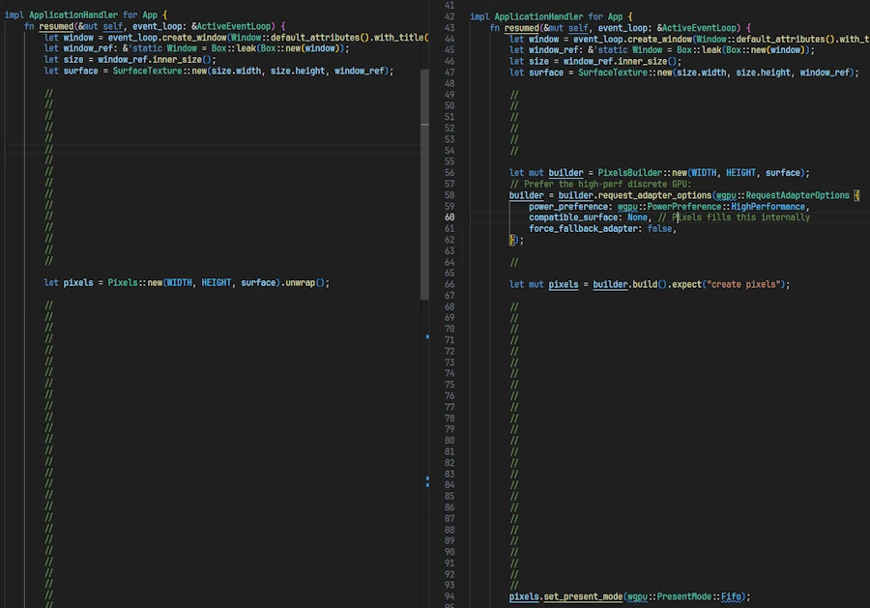870x608 pixels.
Task: Click line number 94 in the gutter
Action: (449, 596)
